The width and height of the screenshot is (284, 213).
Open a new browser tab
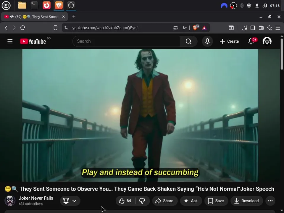coord(74,17)
